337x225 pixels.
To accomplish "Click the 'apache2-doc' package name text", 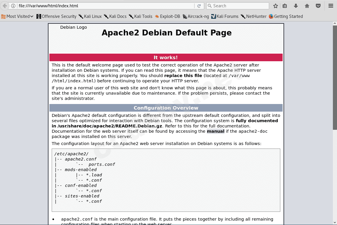I will coord(253,131).
